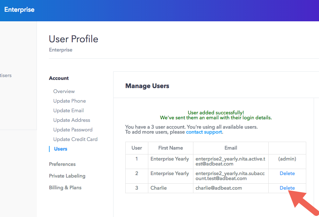Image resolution: width=319 pixels, height=217 pixels.
Task: Open the Preferences section
Action: tap(62, 164)
